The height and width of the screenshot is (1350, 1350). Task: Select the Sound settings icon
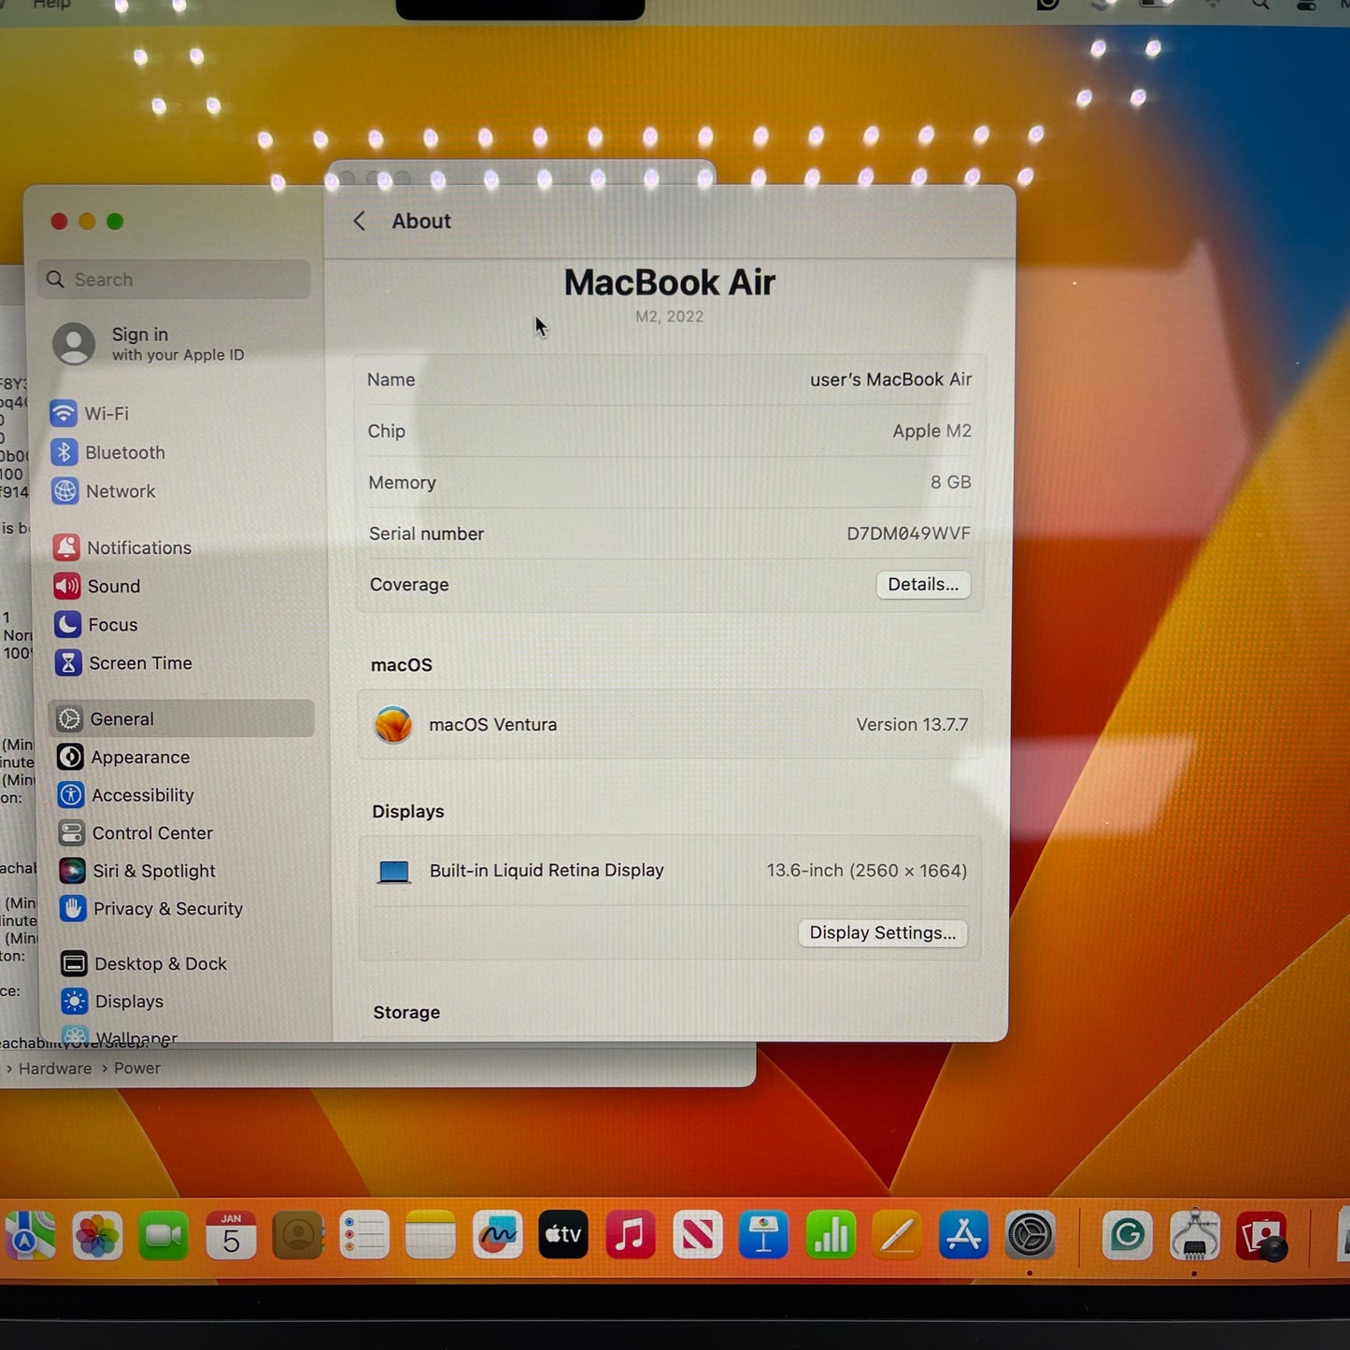(114, 586)
